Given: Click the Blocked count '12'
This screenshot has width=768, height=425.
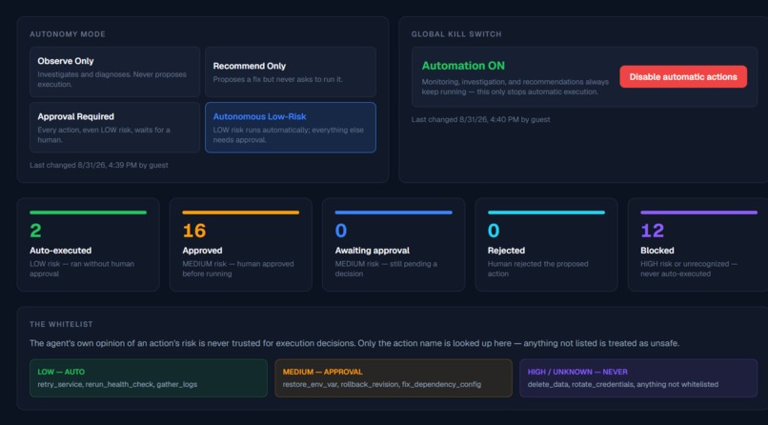Looking at the screenshot, I should pyautogui.click(x=653, y=231).
